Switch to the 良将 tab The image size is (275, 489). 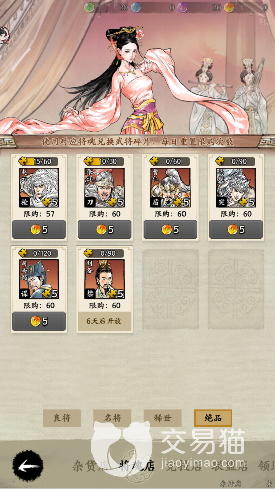click(62, 418)
